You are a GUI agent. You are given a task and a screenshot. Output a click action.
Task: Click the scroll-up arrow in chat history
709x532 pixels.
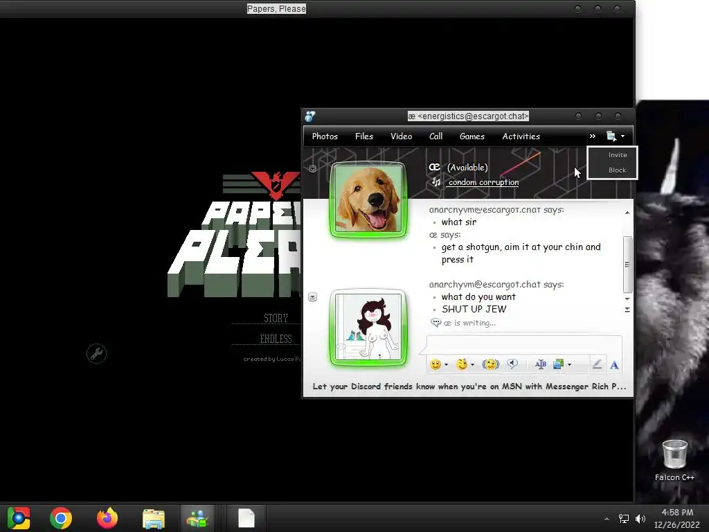tap(627, 213)
